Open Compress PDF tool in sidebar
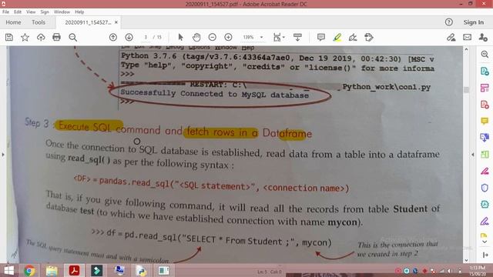This screenshot has width=493, height=277. [x=485, y=154]
